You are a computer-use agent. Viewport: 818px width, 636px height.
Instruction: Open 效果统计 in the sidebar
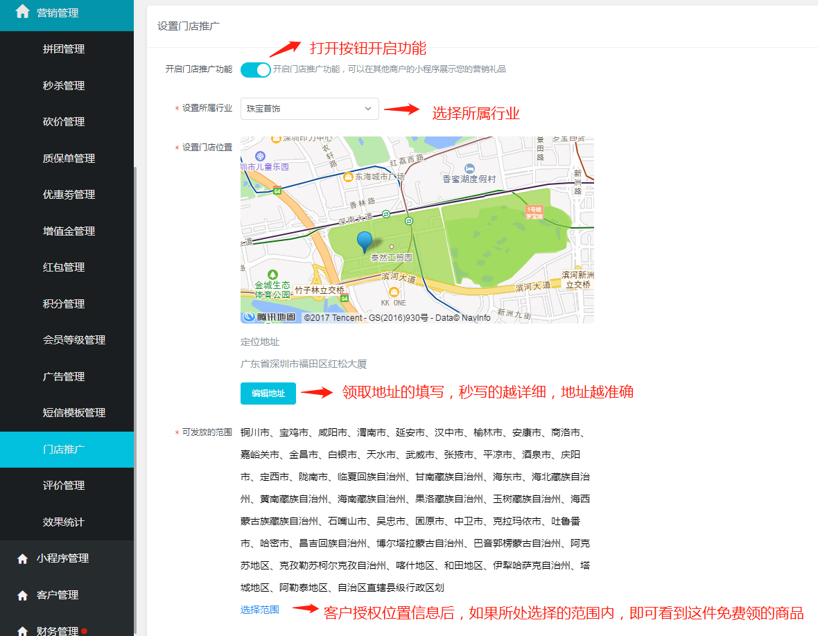[64, 522]
